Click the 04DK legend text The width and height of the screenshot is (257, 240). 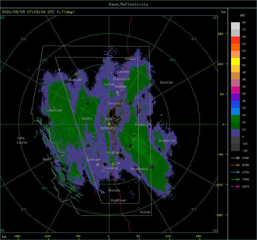pos(246,158)
